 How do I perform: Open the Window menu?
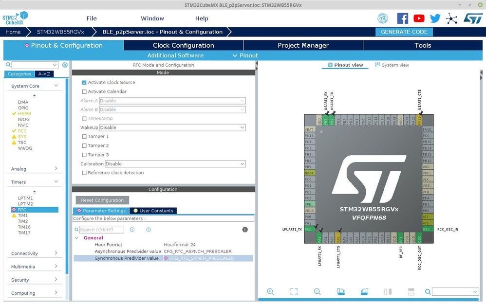coord(152,18)
